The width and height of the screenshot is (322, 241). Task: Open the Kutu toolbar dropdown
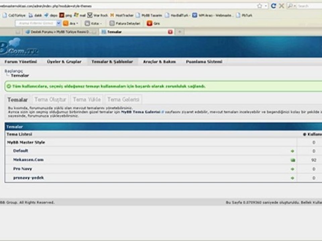point(94,23)
